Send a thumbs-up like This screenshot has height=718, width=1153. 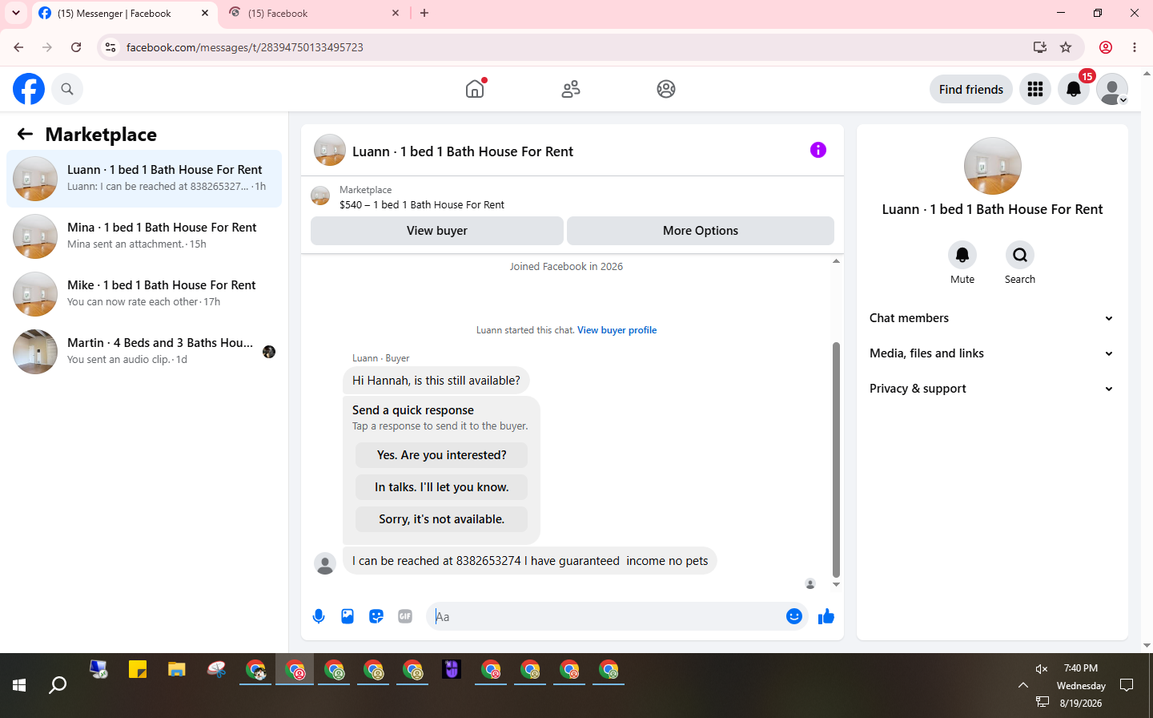coord(826,616)
